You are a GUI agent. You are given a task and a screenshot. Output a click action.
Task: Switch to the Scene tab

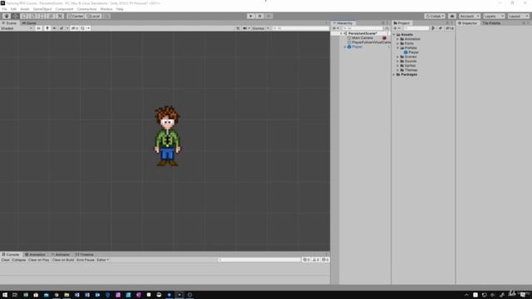point(9,23)
